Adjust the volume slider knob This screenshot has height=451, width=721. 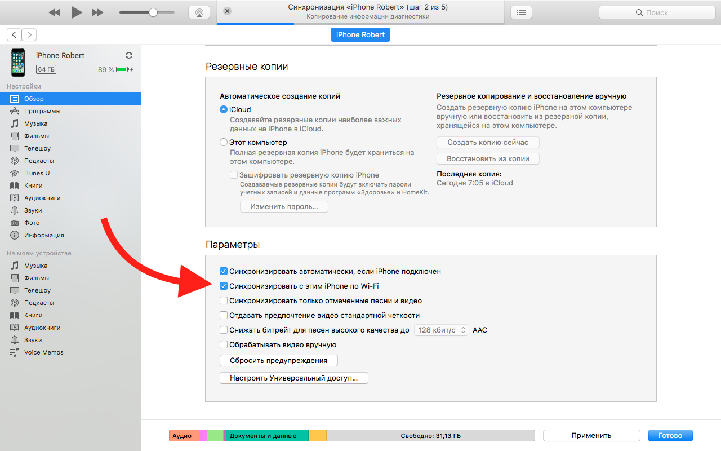pyautogui.click(x=153, y=12)
